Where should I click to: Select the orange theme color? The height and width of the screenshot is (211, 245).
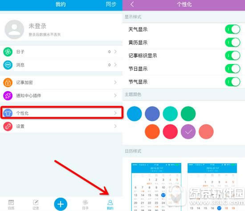tap(152, 131)
